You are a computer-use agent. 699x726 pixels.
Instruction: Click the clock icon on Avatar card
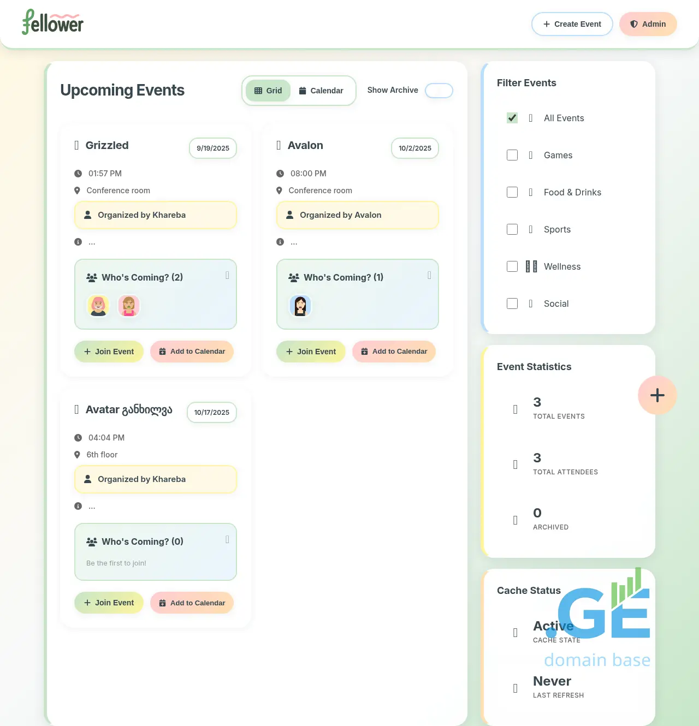click(x=78, y=438)
